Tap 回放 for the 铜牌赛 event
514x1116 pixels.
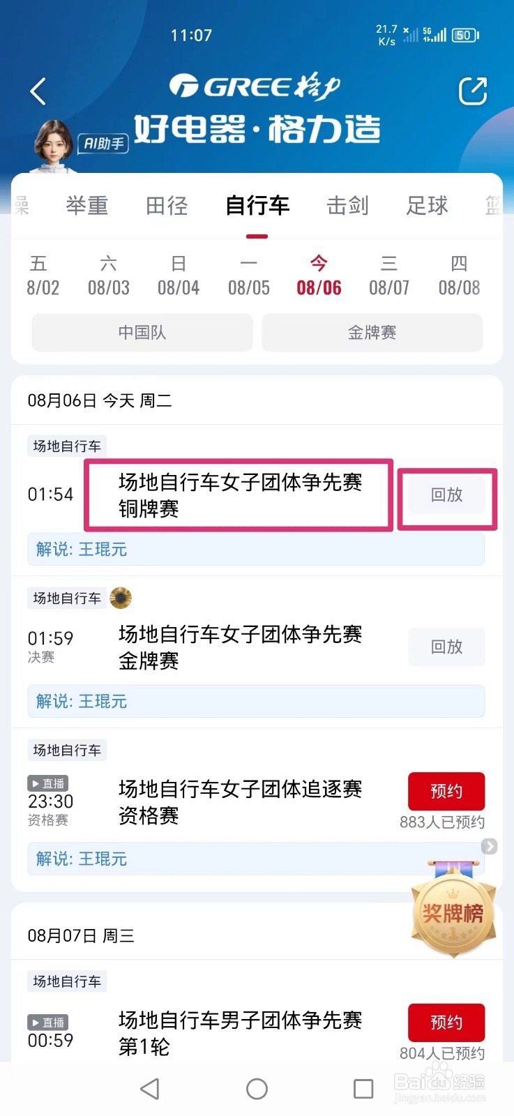pos(446,495)
